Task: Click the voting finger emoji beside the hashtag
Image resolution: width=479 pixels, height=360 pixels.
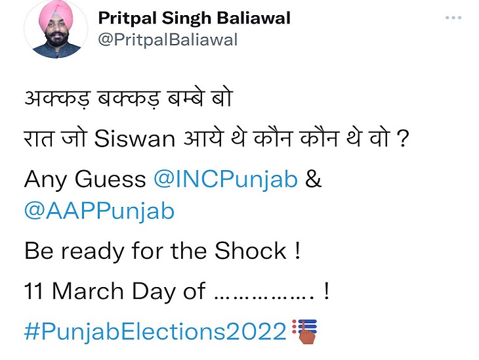Action: pos(304,330)
